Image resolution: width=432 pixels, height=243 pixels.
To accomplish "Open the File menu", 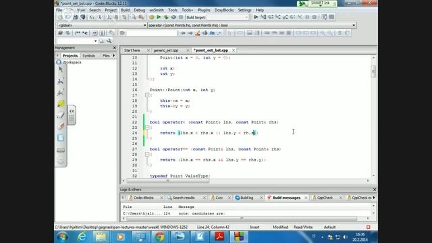I will click(x=59, y=10).
